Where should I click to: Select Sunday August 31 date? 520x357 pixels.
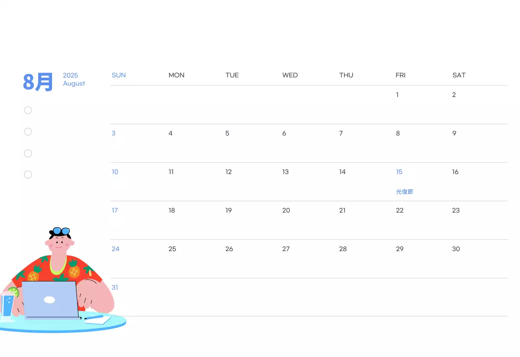tap(115, 288)
